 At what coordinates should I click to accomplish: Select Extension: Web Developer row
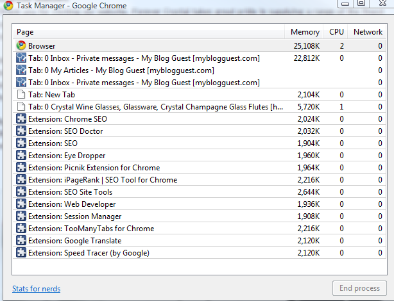200,204
